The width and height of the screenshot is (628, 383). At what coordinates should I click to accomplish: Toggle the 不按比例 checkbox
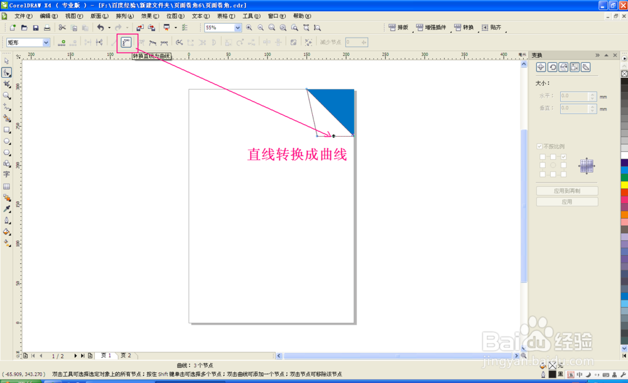[539, 145]
